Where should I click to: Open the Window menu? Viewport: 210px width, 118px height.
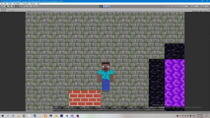tap(33, 4)
